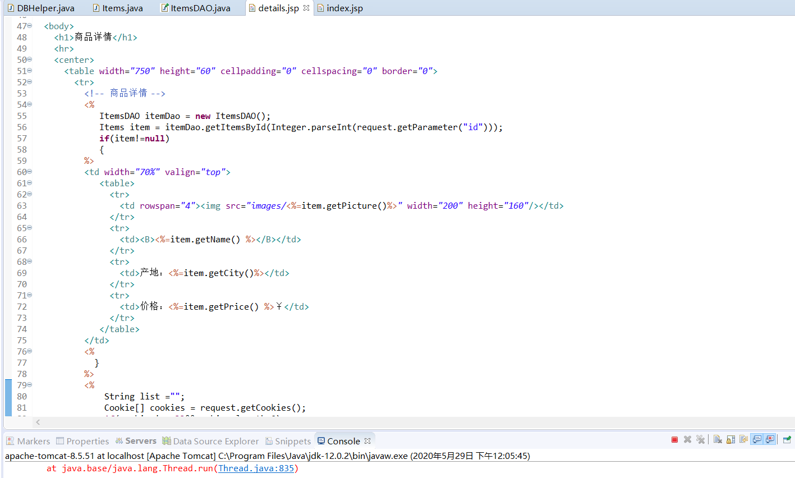The height and width of the screenshot is (478, 795).
Task: Terminate the running Tomcat server
Action: (674, 440)
